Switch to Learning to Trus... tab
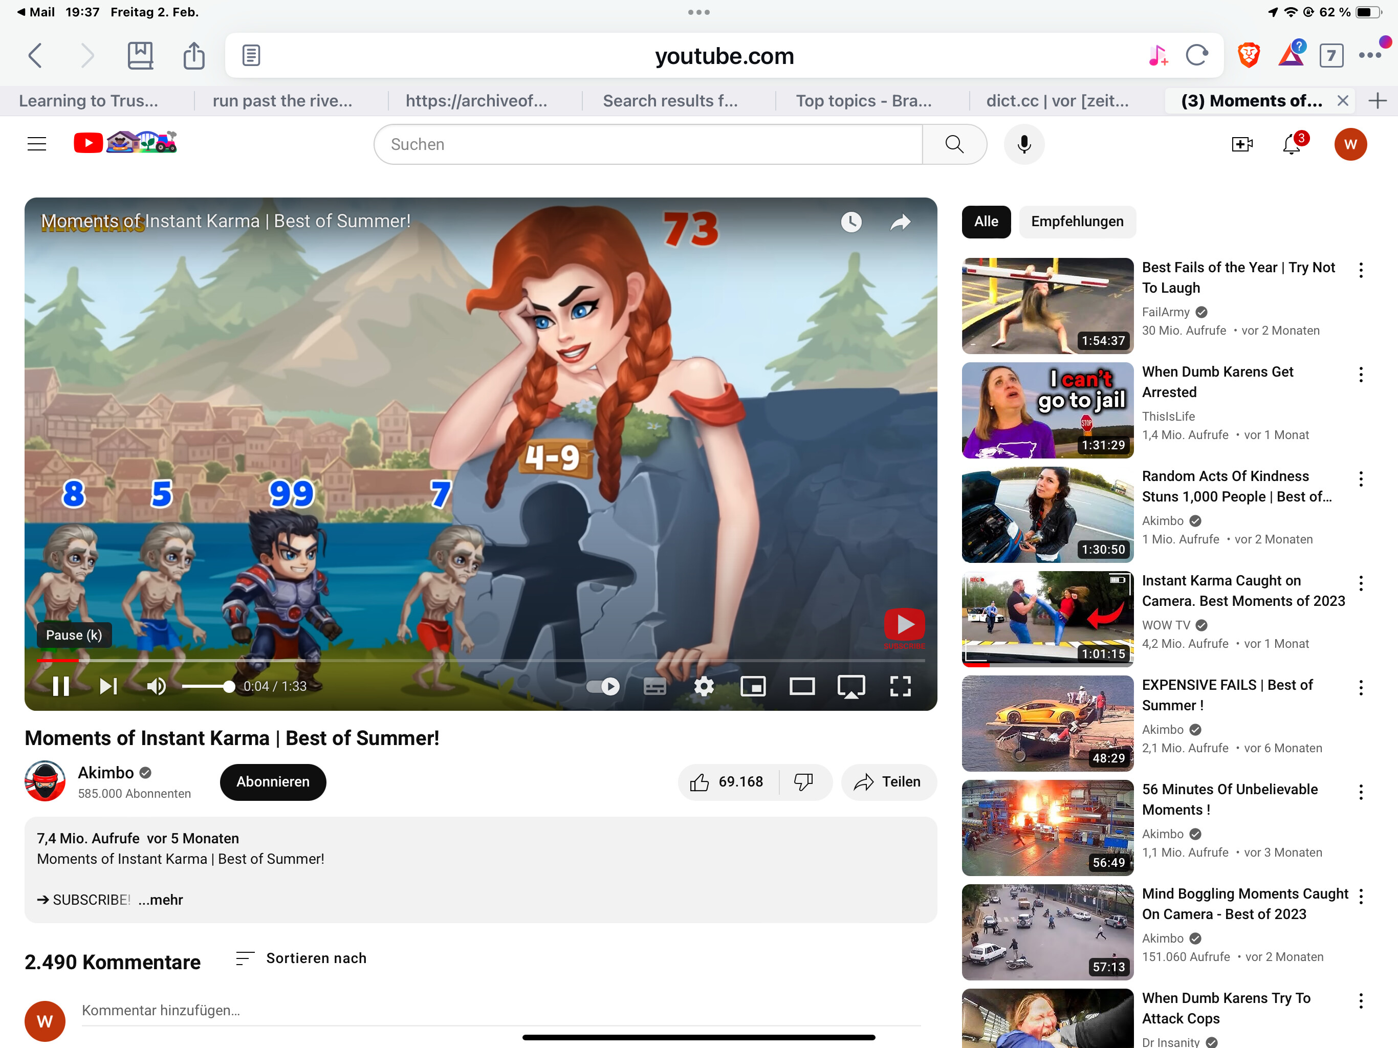1398x1048 pixels. click(89, 100)
